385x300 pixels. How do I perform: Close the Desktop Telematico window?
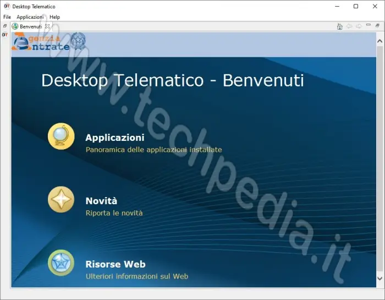coord(375,7)
